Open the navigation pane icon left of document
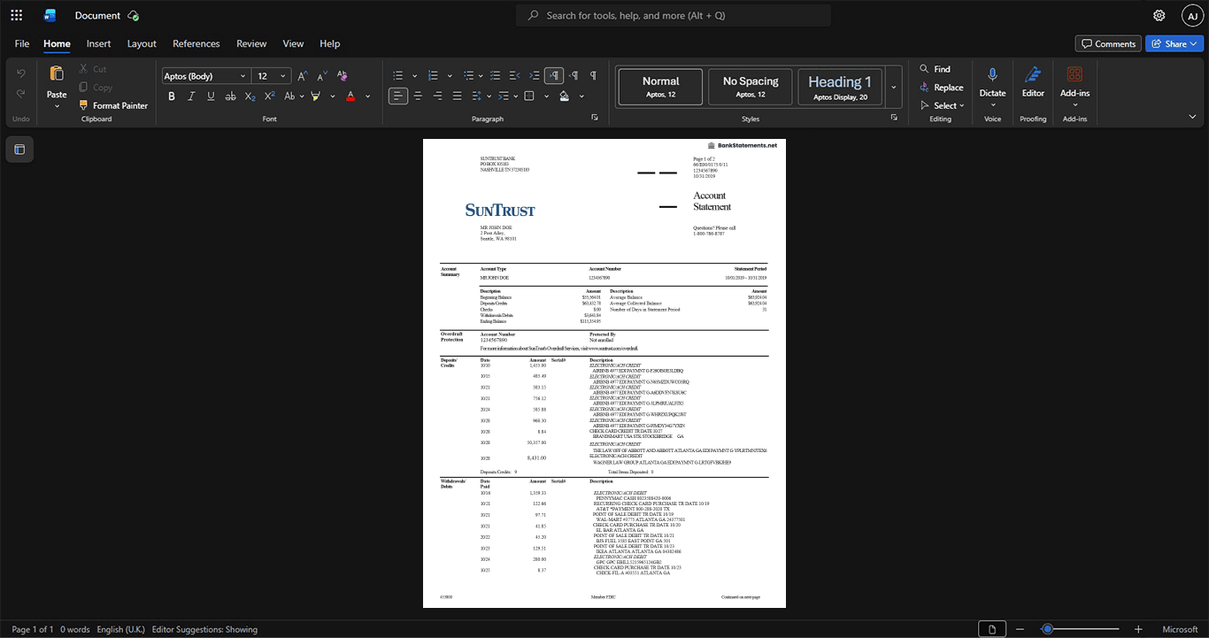The image size is (1209, 638). click(x=19, y=150)
